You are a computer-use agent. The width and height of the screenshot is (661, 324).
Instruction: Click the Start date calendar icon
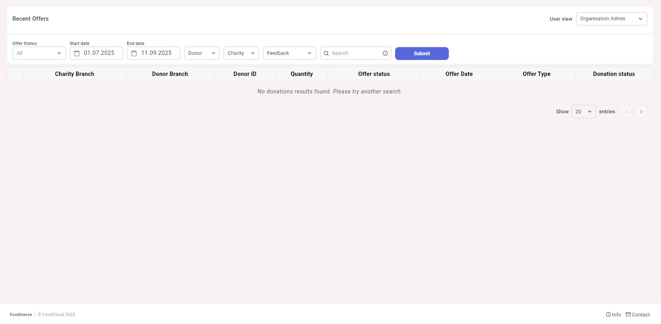tap(77, 53)
